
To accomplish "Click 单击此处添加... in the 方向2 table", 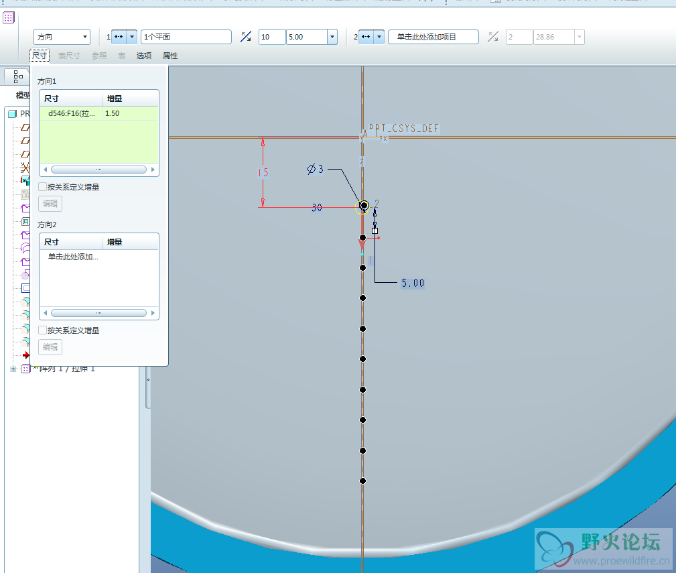I will (73, 257).
